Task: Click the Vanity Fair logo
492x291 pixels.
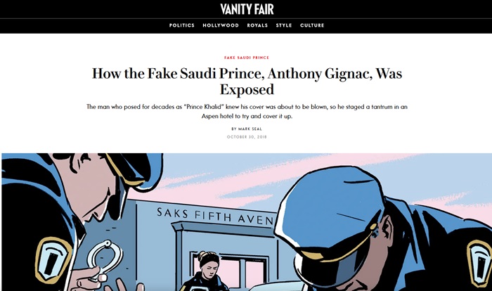Action: click(246, 9)
